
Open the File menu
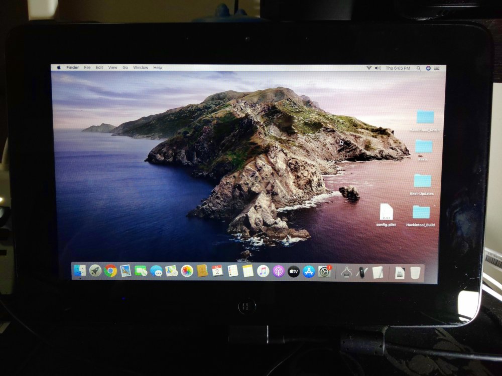87,68
